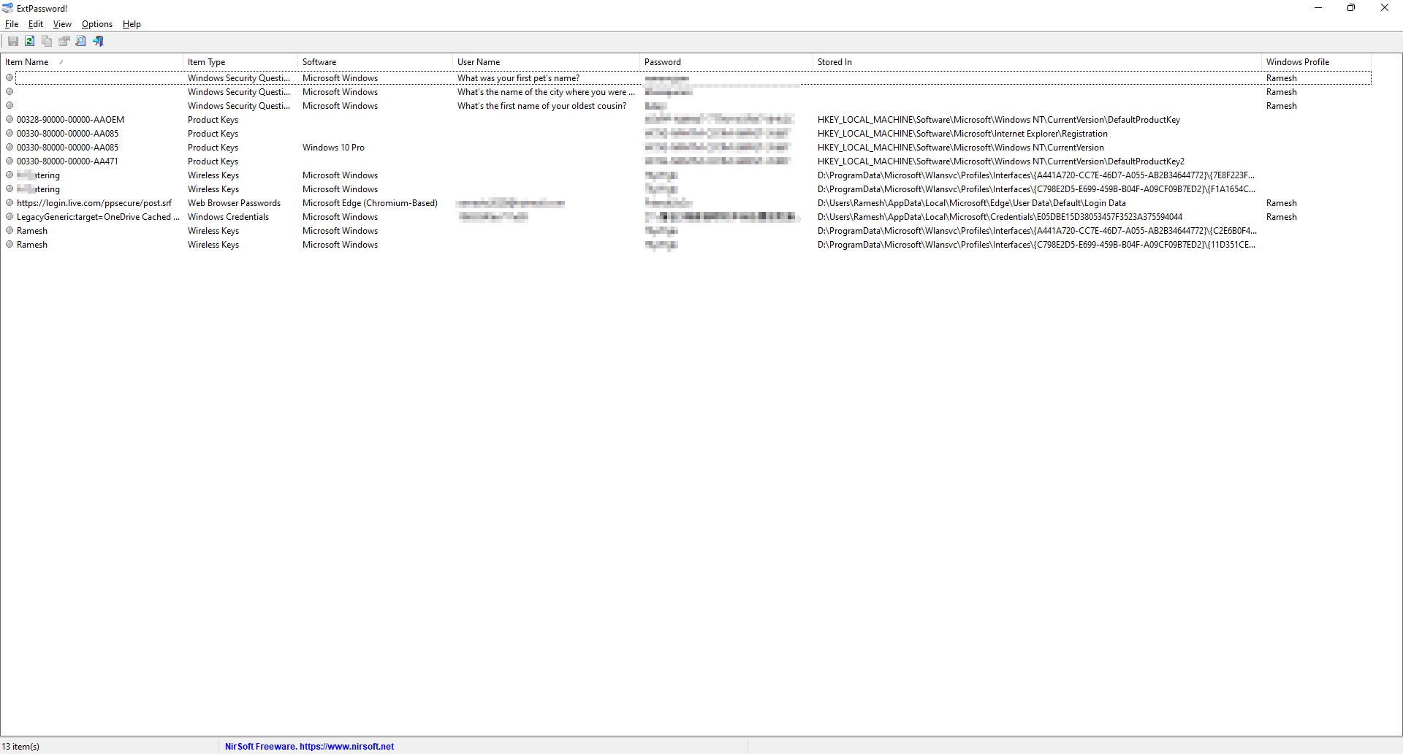Sort by the Stored In column header

1037,62
